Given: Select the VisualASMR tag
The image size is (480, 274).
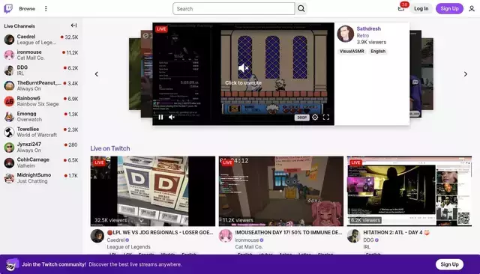Looking at the screenshot, I should click(352, 52).
